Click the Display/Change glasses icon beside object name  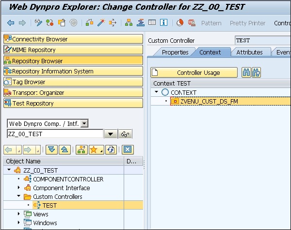[x=126, y=134]
